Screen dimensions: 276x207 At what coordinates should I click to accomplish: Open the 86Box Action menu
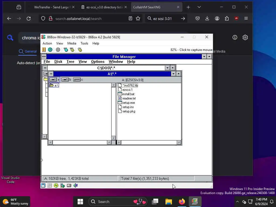[x=47, y=43]
